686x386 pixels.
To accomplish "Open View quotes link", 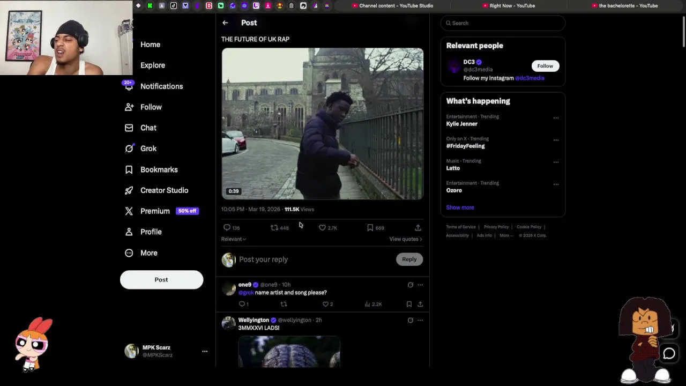I will [406, 239].
